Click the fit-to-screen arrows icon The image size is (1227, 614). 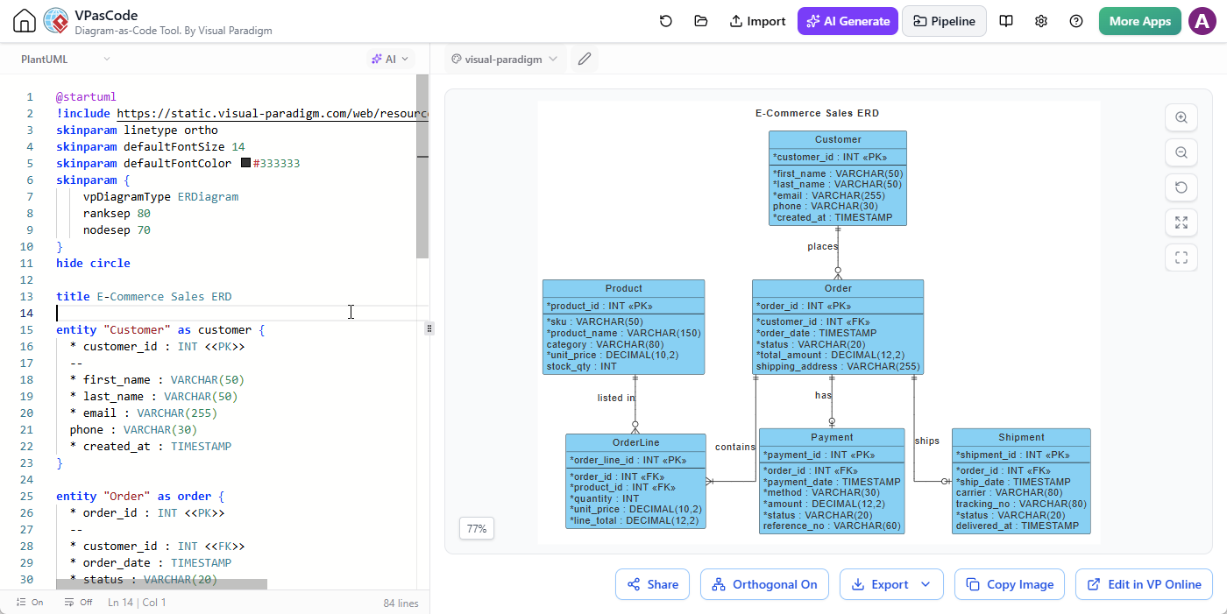pyautogui.click(x=1181, y=222)
